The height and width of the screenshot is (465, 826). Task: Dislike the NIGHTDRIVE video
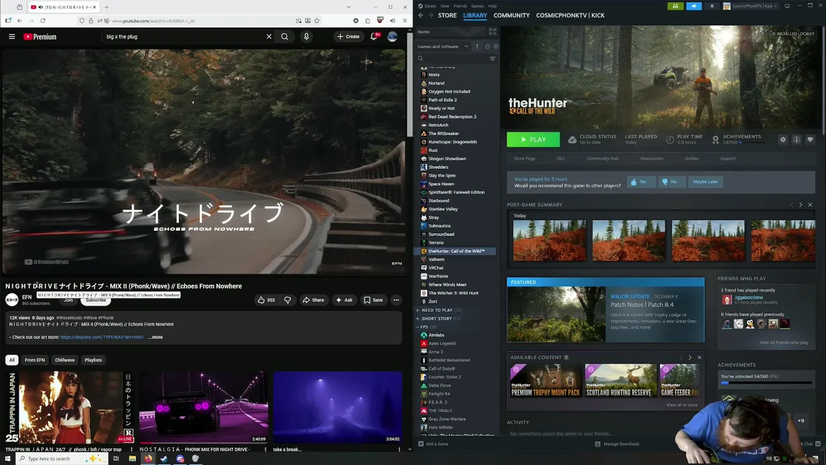point(288,300)
